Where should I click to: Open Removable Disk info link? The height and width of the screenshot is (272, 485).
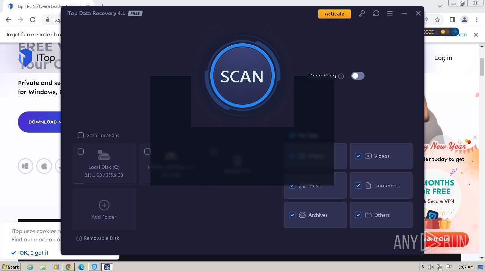click(x=98, y=238)
